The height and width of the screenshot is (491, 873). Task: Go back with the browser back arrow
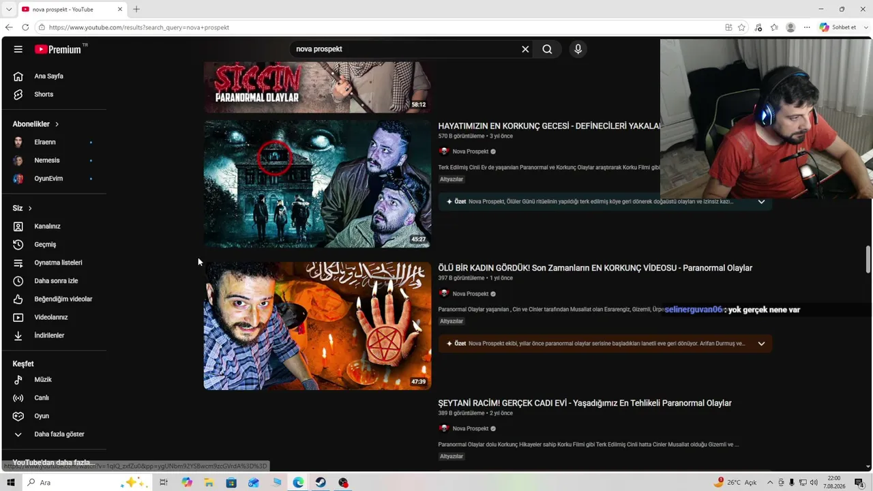coord(9,27)
